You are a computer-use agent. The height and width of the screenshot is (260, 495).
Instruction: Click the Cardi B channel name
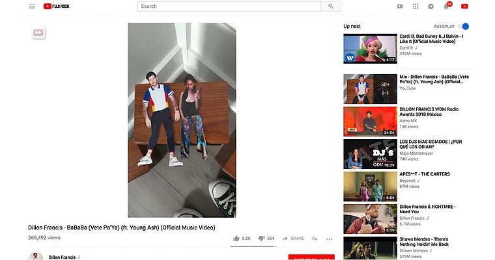406,48
